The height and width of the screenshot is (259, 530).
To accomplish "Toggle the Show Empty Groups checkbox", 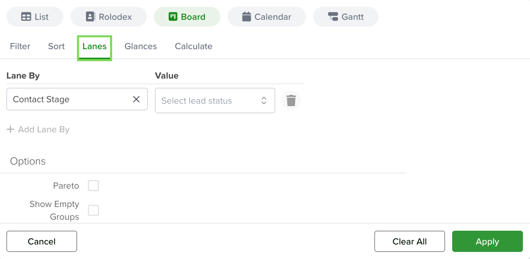I will click(93, 210).
